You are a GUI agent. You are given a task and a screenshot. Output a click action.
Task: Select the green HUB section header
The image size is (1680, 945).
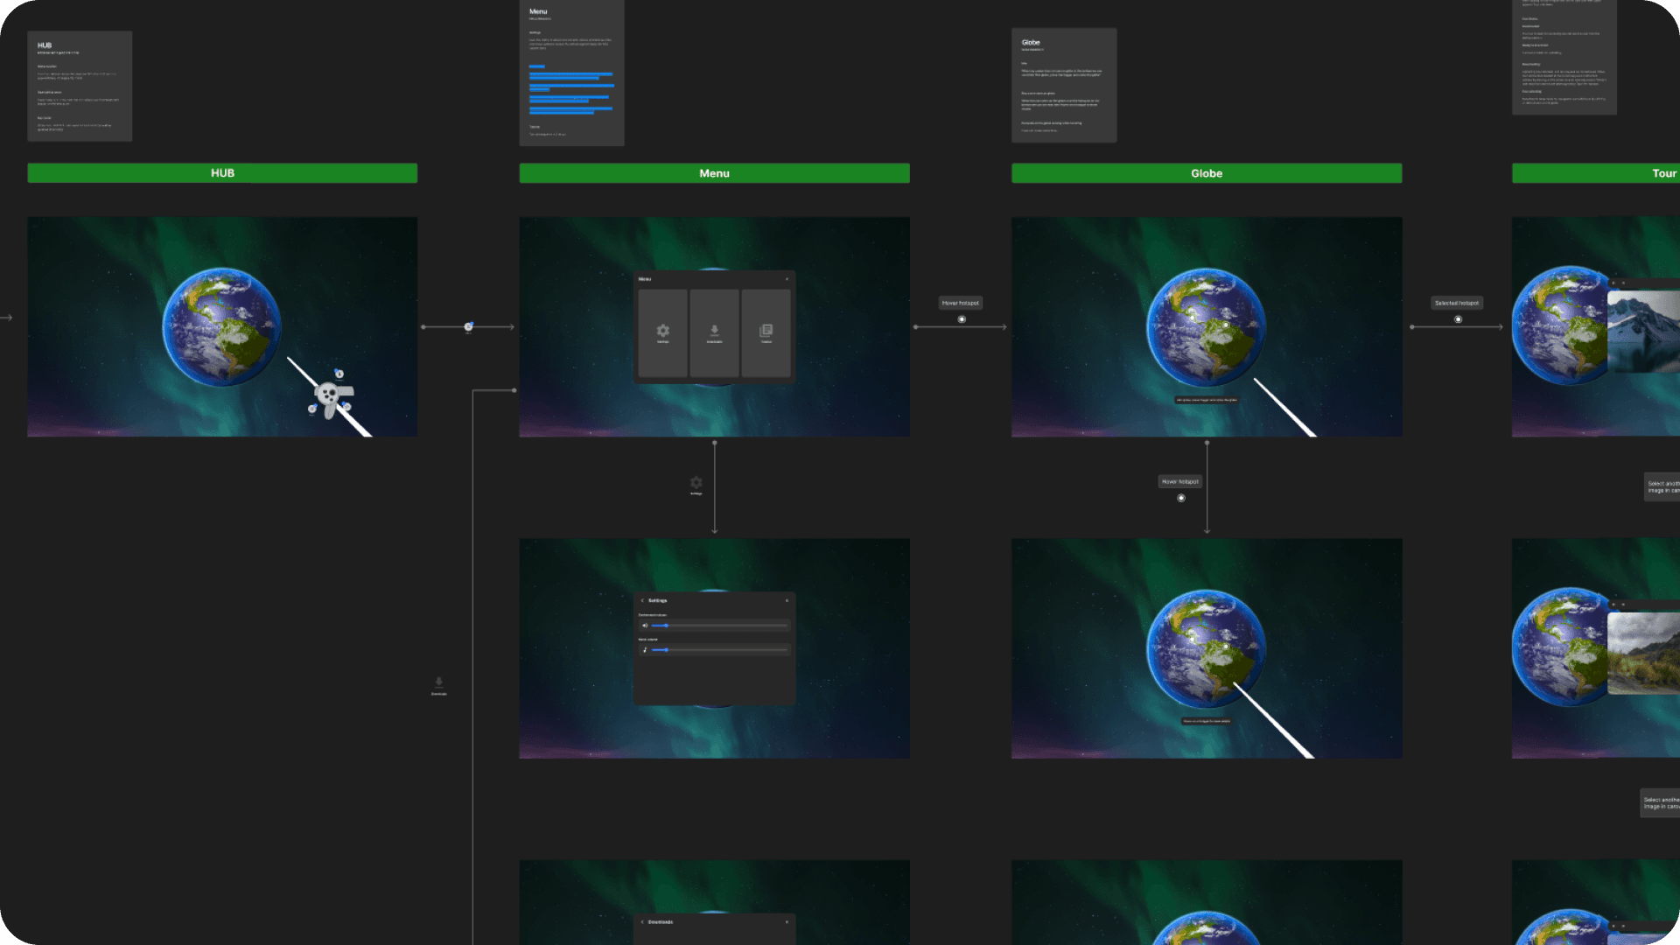point(222,173)
